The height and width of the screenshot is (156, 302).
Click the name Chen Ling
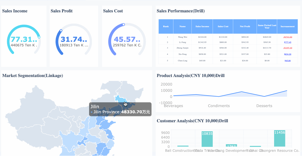coord(182,61)
